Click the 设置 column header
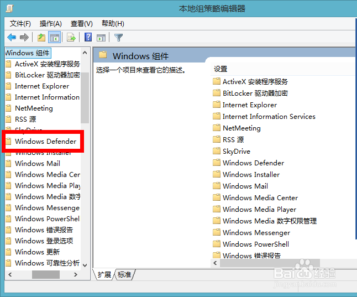The image size is (357, 297). click(x=221, y=69)
